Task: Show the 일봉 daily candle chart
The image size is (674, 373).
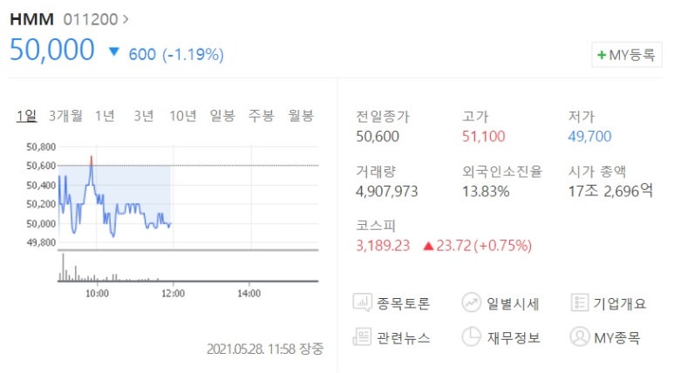Action: click(222, 116)
